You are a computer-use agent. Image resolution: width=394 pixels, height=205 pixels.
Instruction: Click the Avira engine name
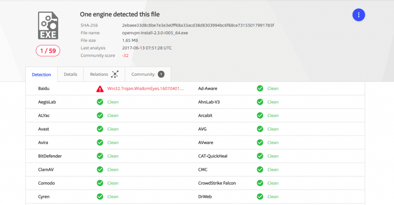click(43, 143)
